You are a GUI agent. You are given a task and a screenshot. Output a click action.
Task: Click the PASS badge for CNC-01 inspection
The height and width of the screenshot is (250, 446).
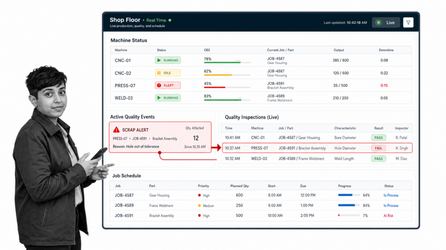[x=378, y=138]
